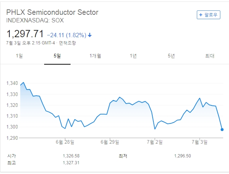Viewport: 229px width, 174px height.
Task: Click the 7월 2일 date label on the axis
Action: click(155, 142)
